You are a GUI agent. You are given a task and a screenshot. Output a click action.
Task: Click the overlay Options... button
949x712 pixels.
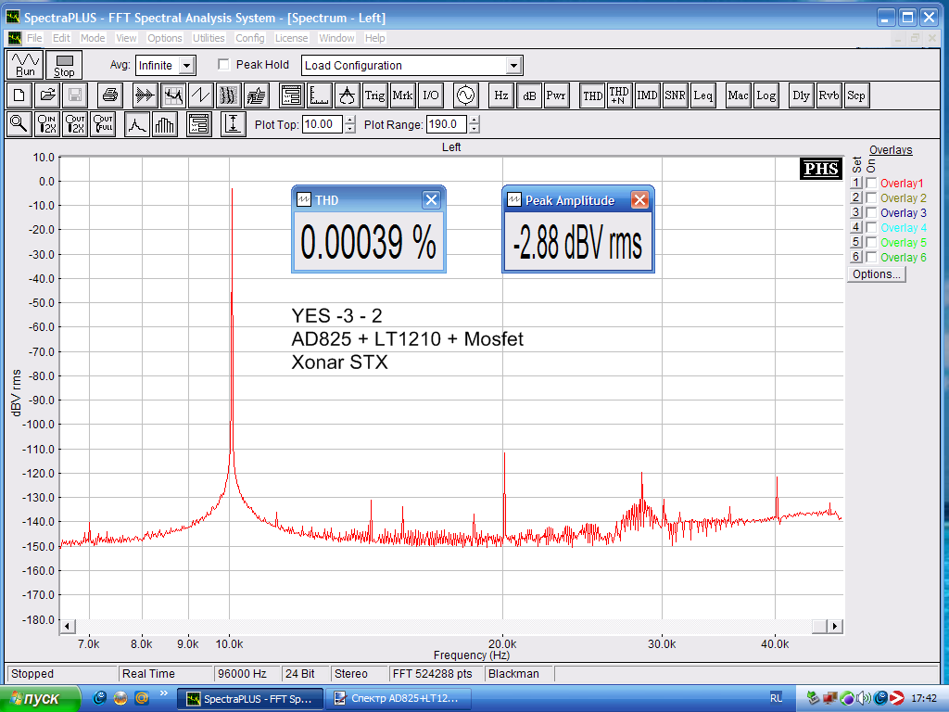coord(876,274)
